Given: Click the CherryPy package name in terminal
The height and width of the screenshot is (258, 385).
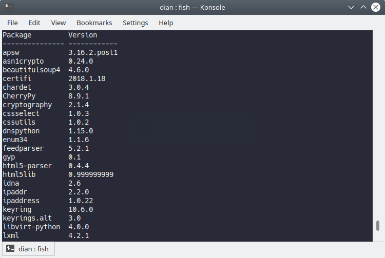Looking at the screenshot, I should pos(19,96).
